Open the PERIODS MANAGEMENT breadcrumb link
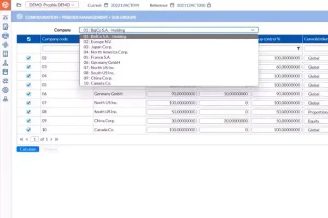 85,17
